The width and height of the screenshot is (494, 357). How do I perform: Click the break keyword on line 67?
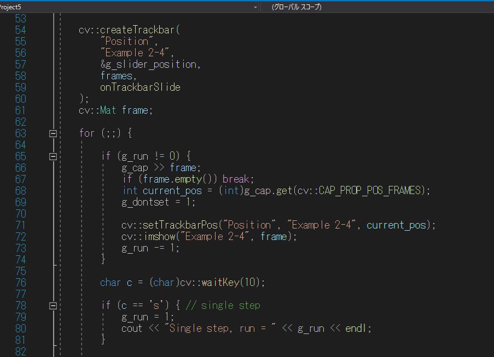click(x=236, y=179)
